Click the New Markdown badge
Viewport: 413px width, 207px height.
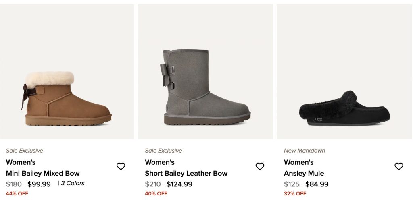tap(304, 151)
